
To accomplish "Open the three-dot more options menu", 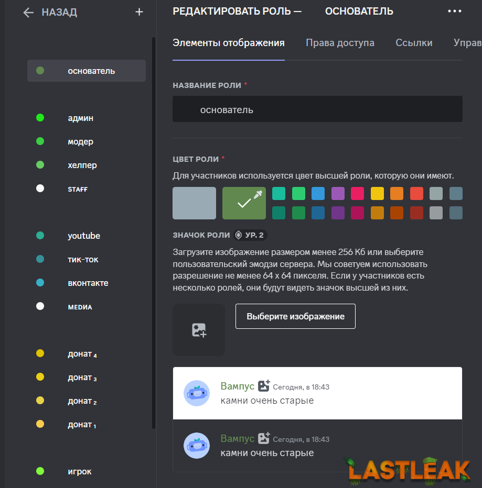I will tap(454, 12).
